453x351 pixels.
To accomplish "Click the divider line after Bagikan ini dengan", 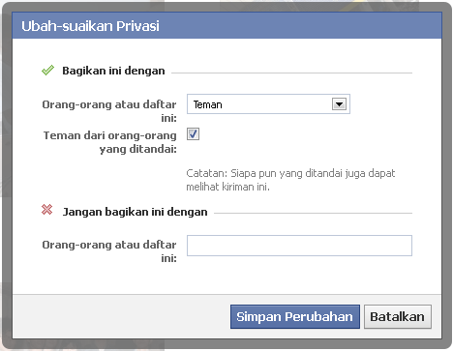I will pyautogui.click(x=291, y=73).
